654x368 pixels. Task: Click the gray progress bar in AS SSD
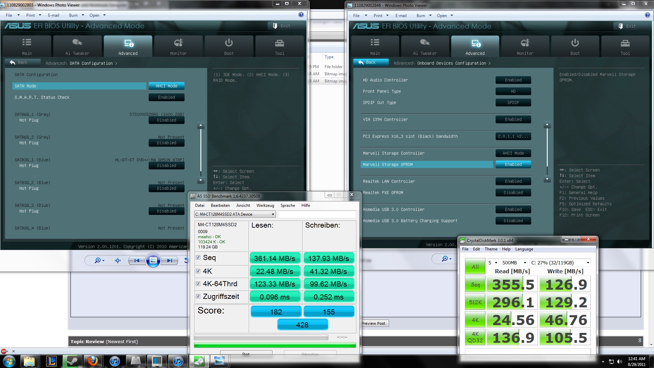(x=261, y=337)
